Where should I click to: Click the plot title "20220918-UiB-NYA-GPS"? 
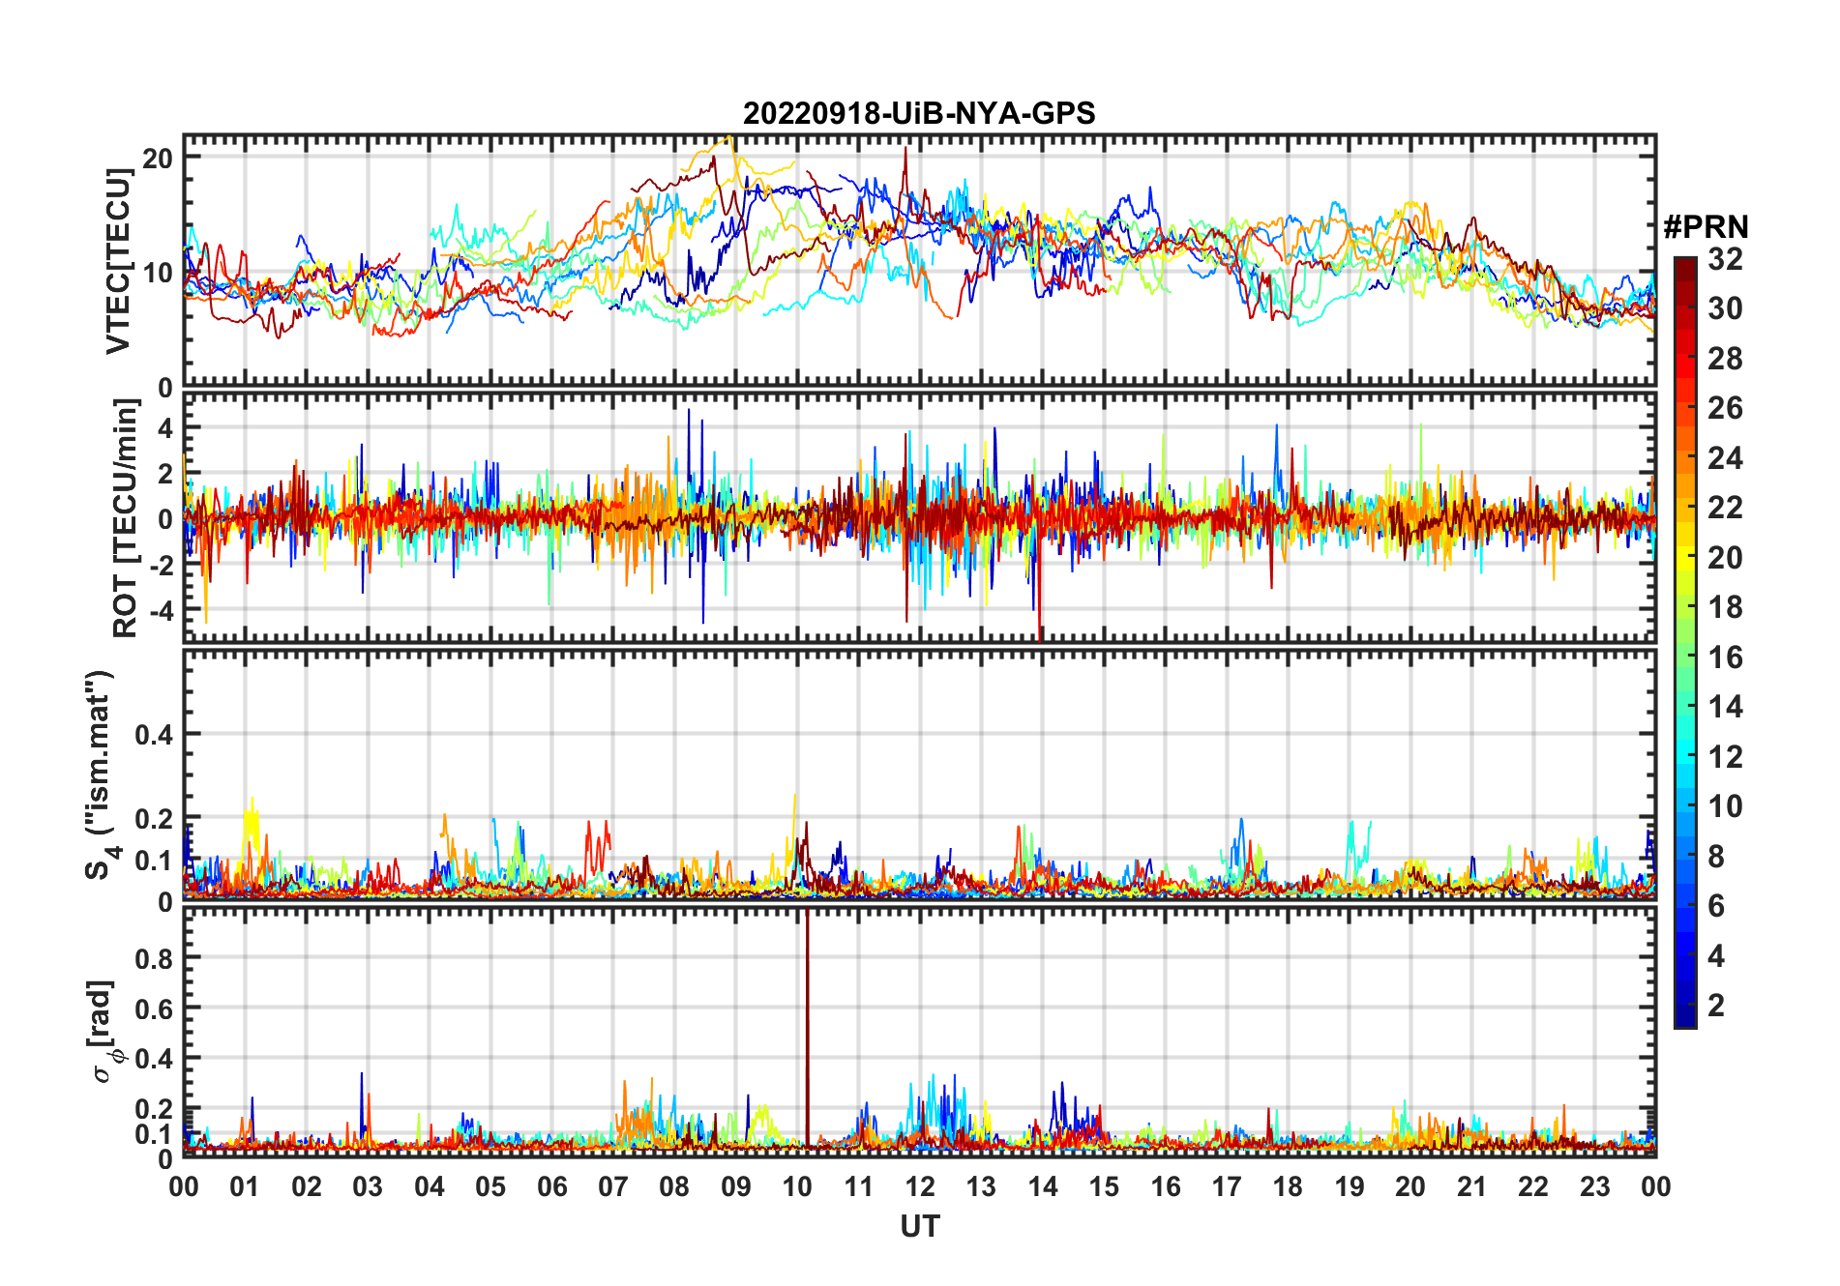[919, 114]
